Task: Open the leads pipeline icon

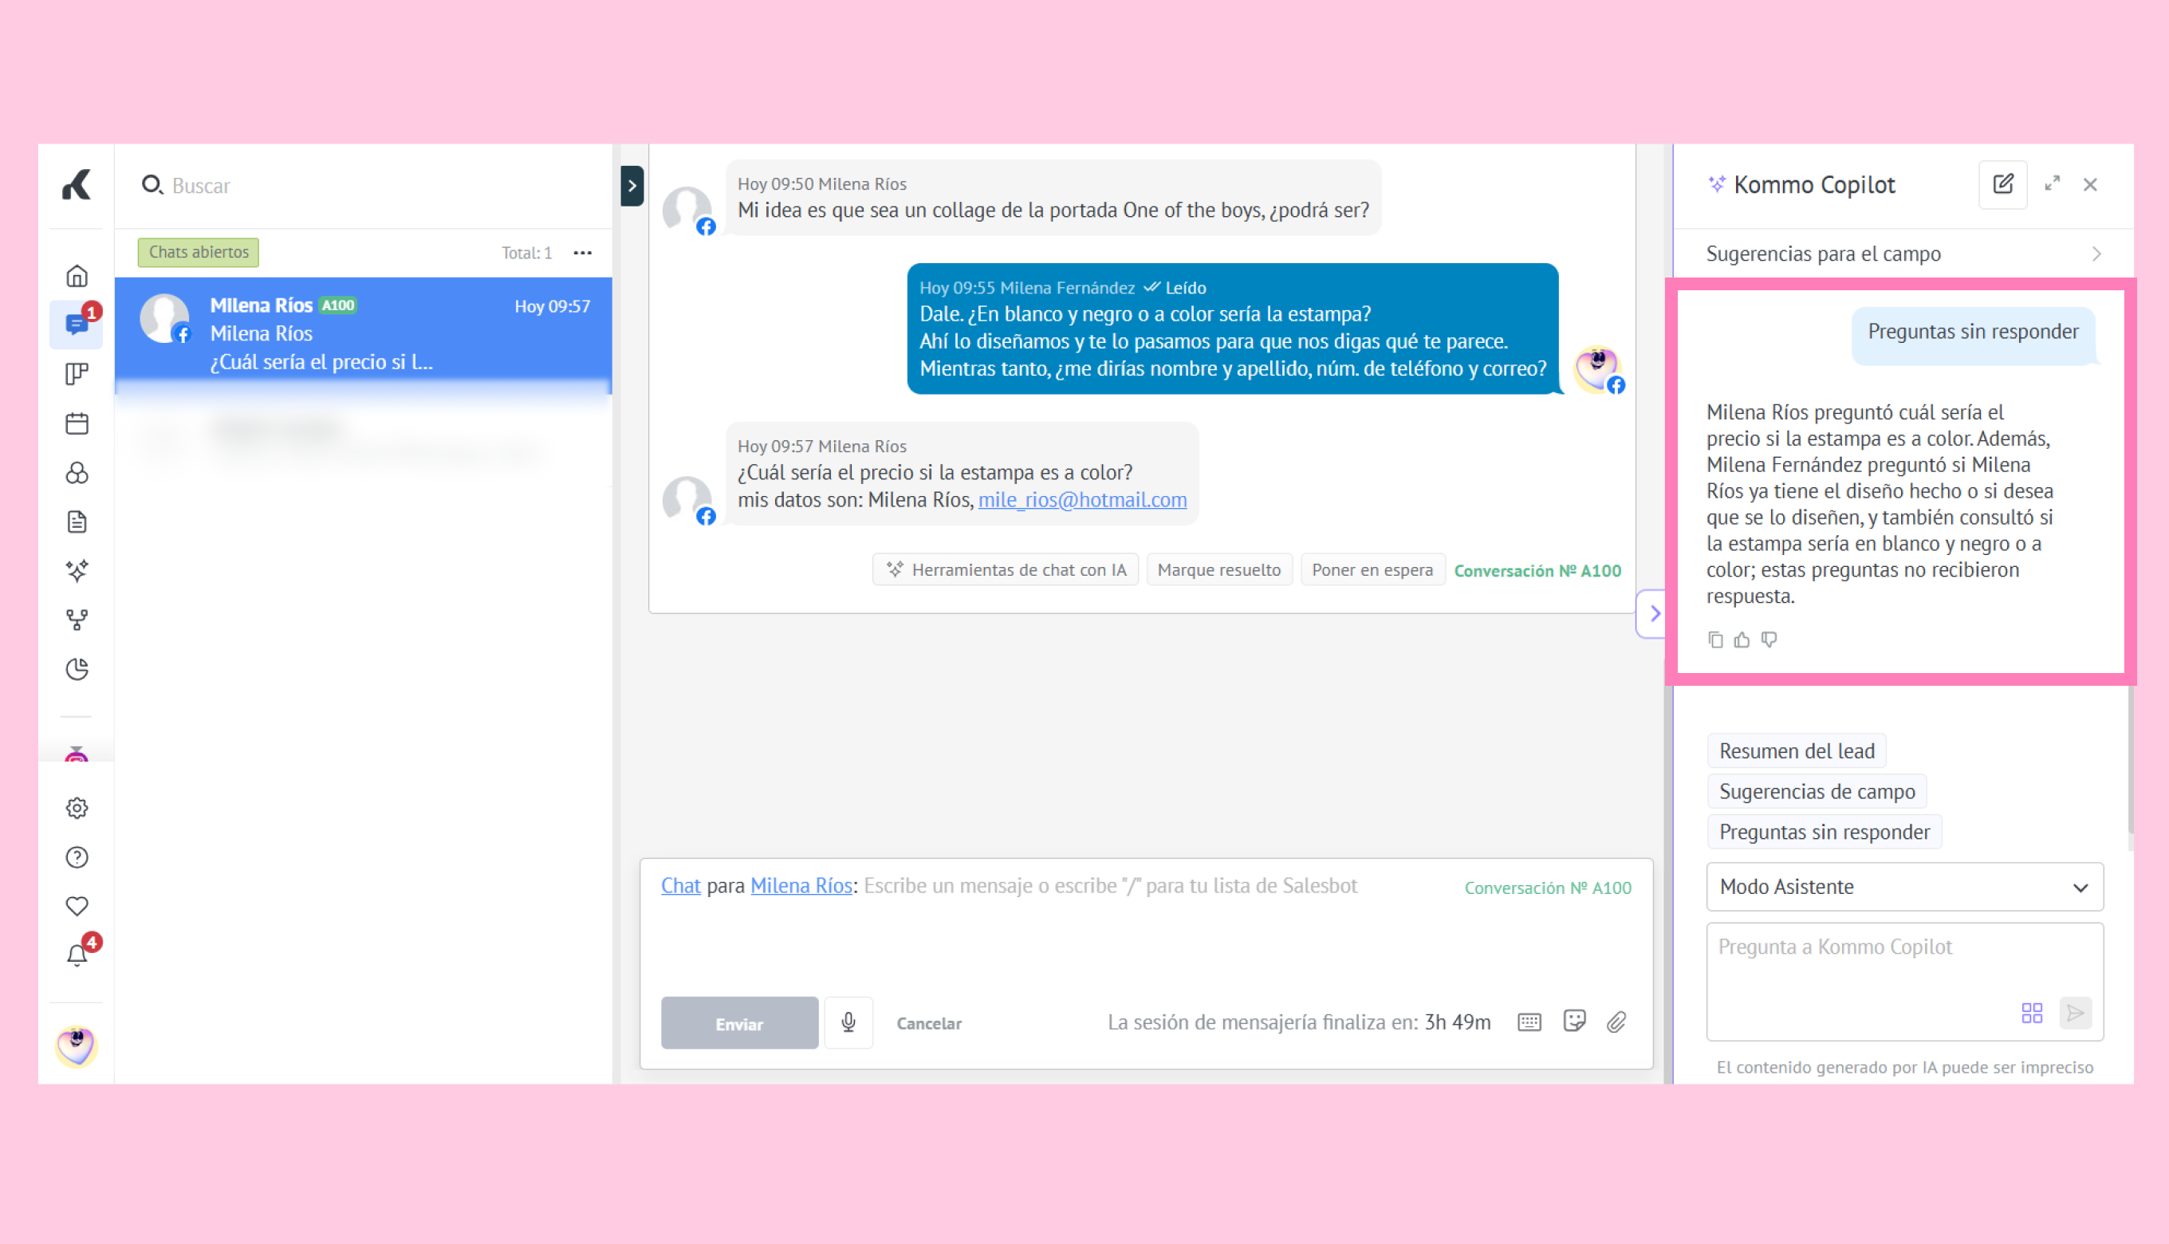Action: coord(77,373)
